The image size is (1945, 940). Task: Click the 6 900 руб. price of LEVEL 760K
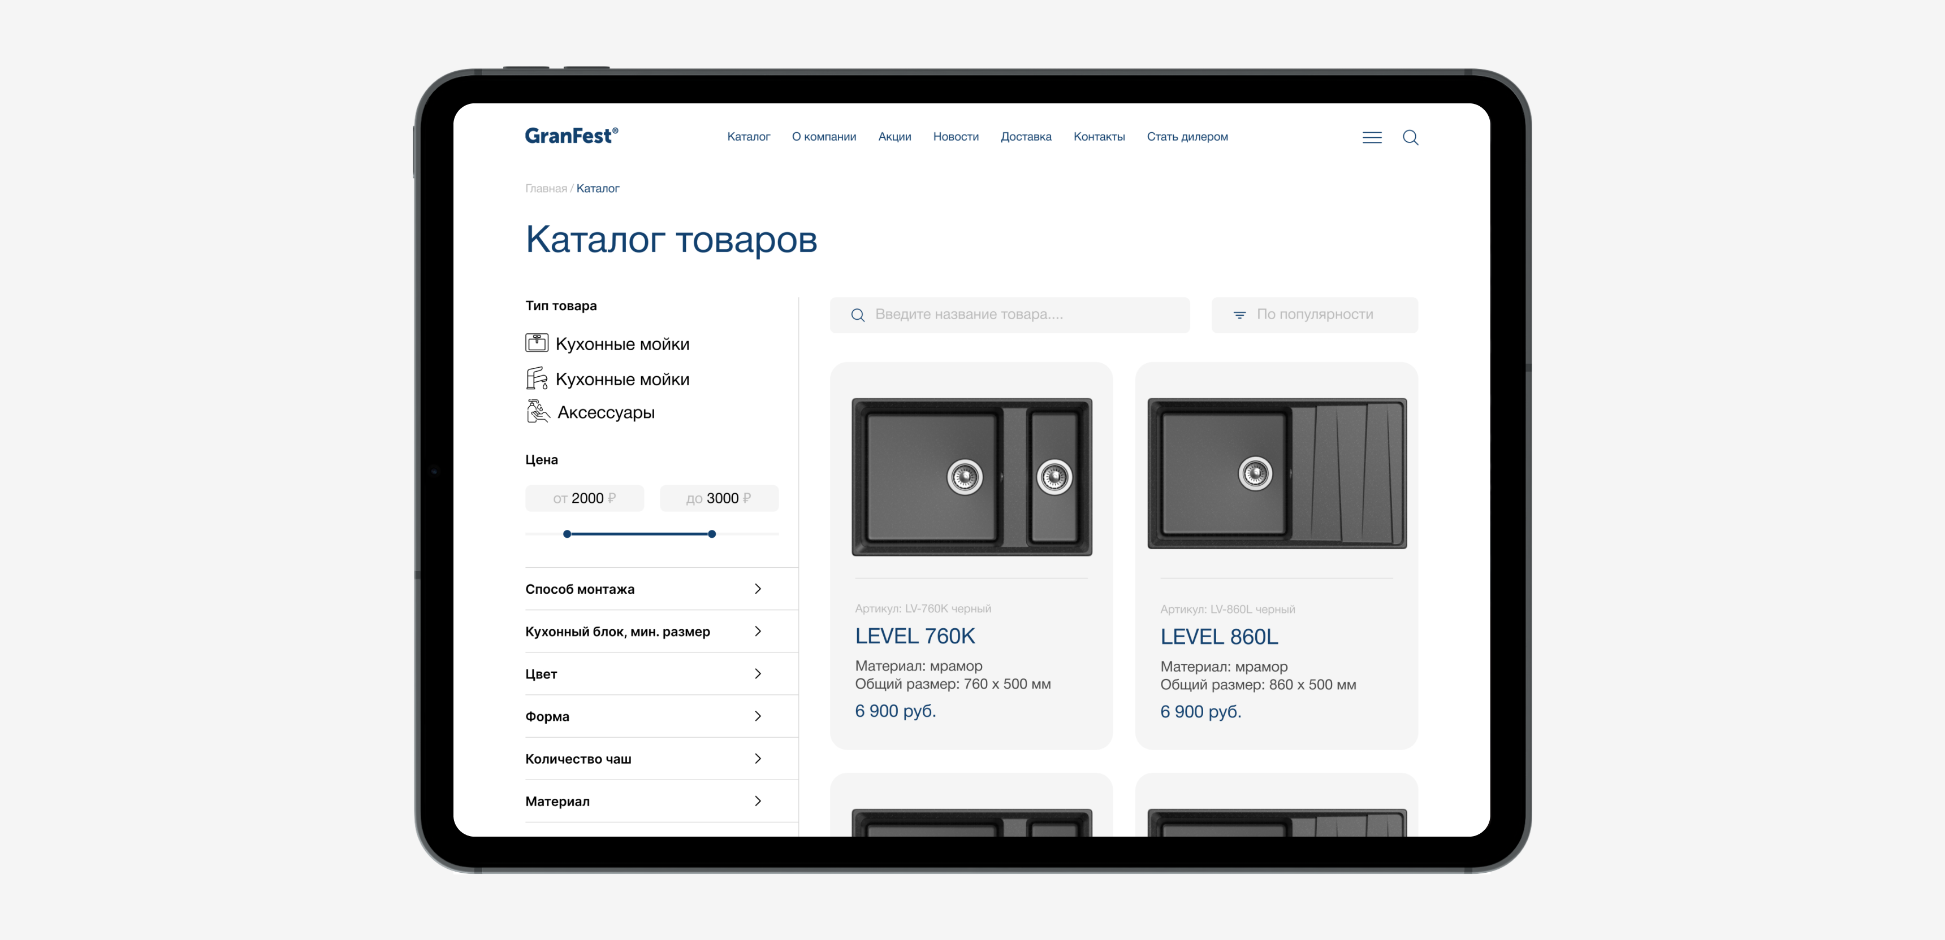(x=894, y=711)
